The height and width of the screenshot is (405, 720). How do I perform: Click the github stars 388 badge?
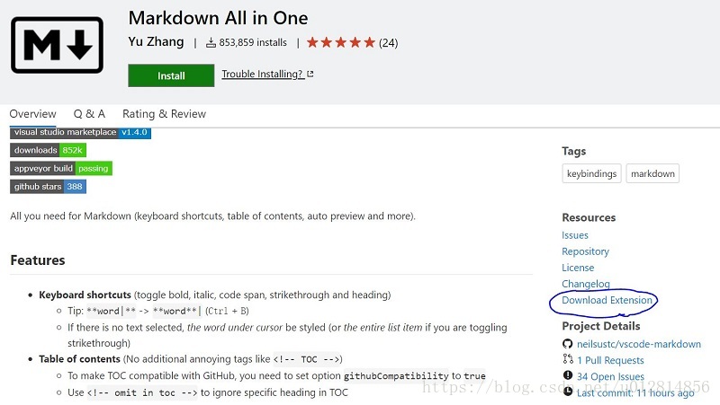[x=49, y=186]
